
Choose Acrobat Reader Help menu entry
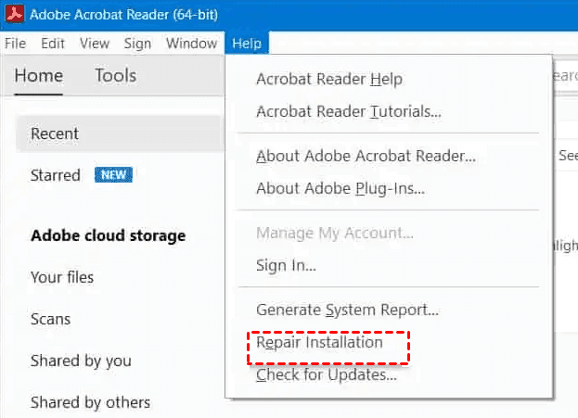(x=329, y=79)
